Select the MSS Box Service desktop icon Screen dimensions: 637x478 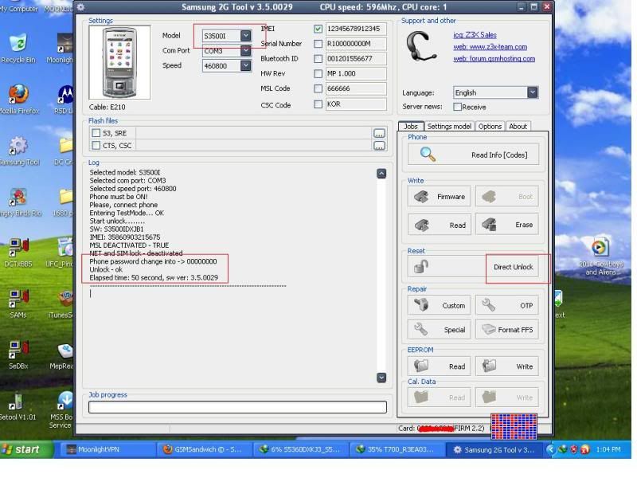coord(61,409)
